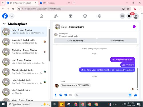
Task: Click Nate's avatar beside his message
Action: click(x=57, y=86)
